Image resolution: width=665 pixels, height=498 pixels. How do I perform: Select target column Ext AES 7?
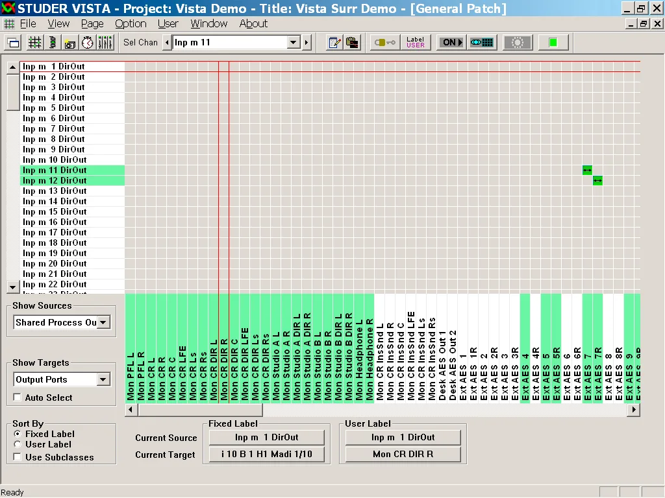587,348
